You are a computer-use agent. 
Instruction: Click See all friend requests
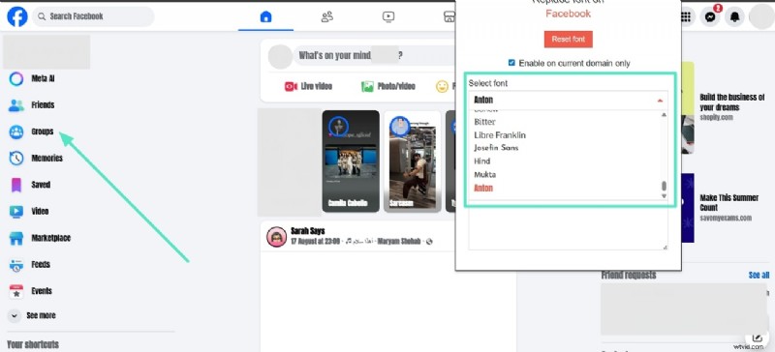click(x=759, y=275)
